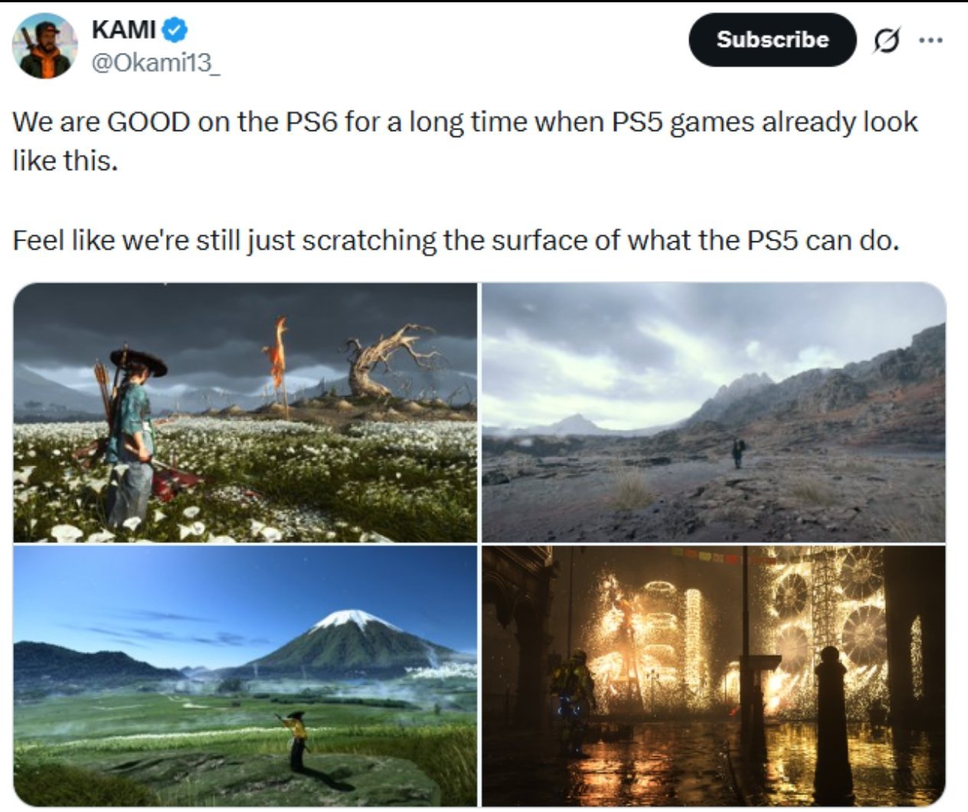Click the Subscribe button
Screen dimensions: 968x812
click(772, 40)
